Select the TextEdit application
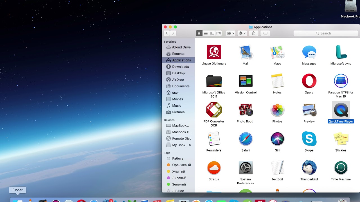Image resolution: width=360 pixels, height=202 pixels. 277,167
